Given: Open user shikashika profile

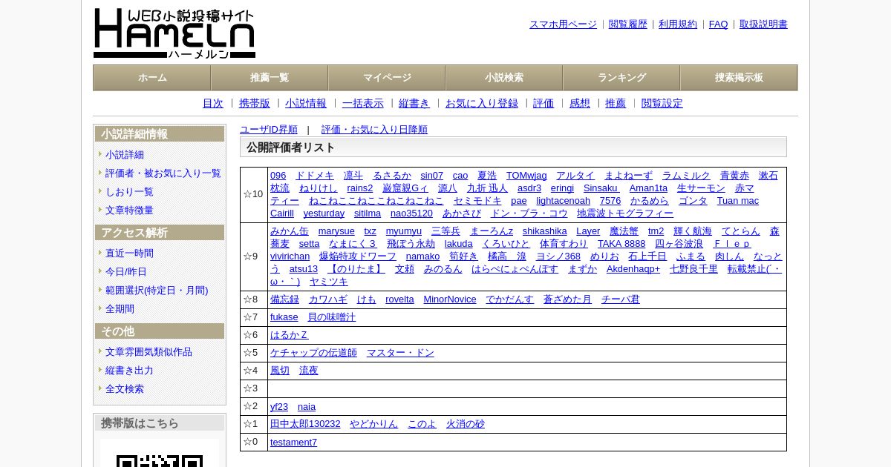Looking at the screenshot, I should point(545,231).
